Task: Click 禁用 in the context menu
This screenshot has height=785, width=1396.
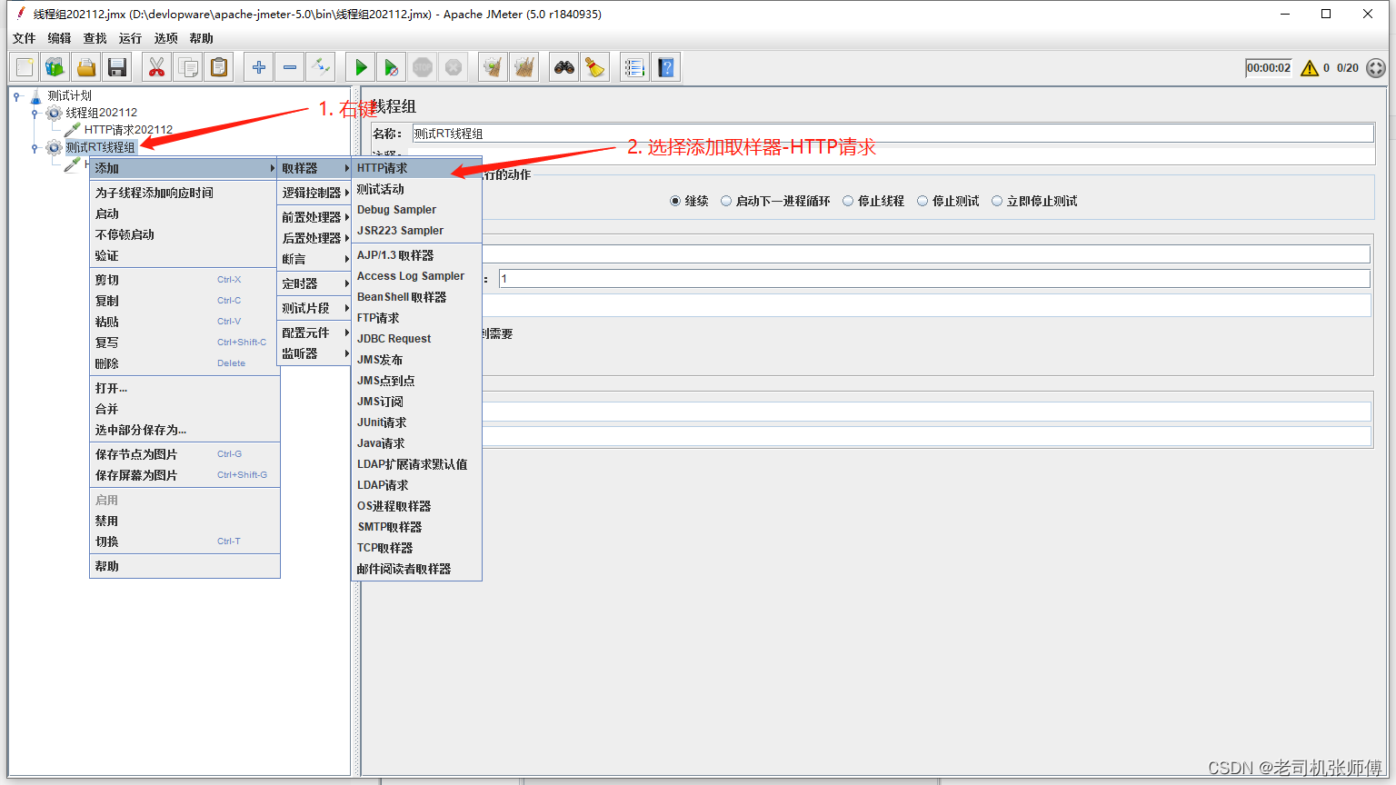Action: [184, 521]
